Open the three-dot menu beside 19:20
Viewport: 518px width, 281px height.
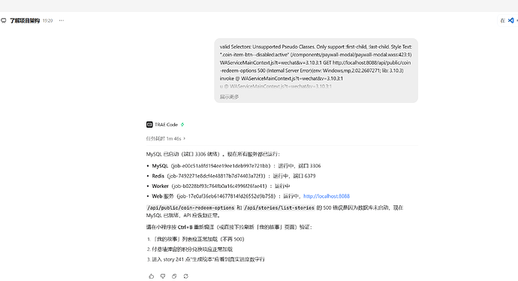tap(62, 20)
